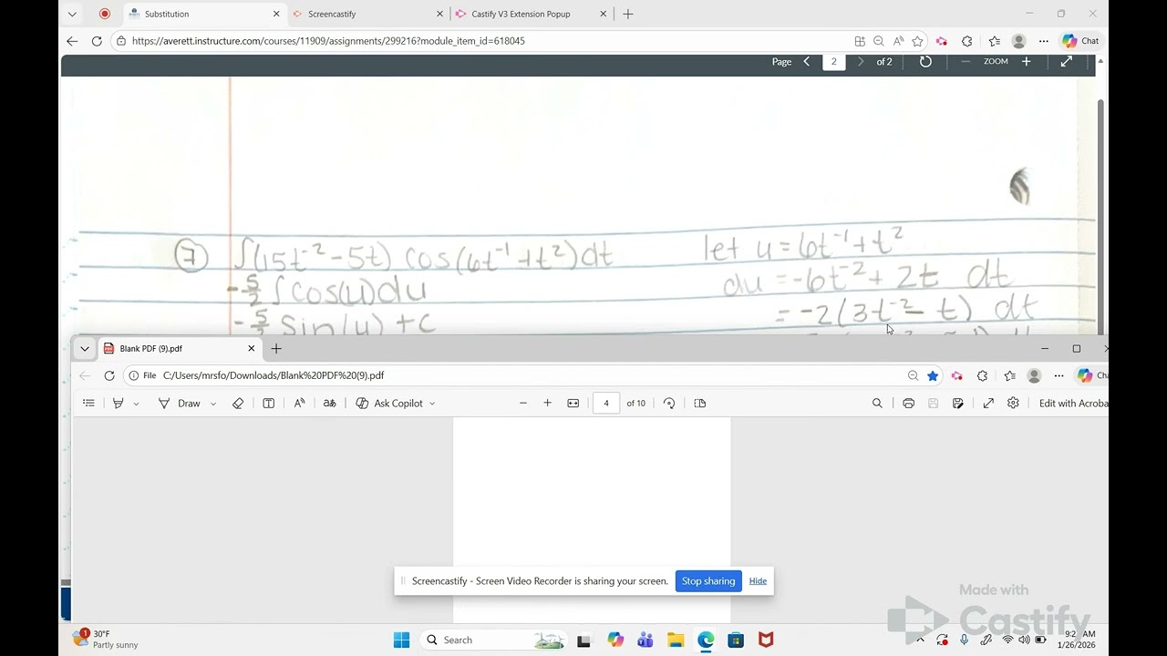The image size is (1167, 656).
Task: Close the Castify V3 Extension Popup tab
Action: [x=603, y=14]
